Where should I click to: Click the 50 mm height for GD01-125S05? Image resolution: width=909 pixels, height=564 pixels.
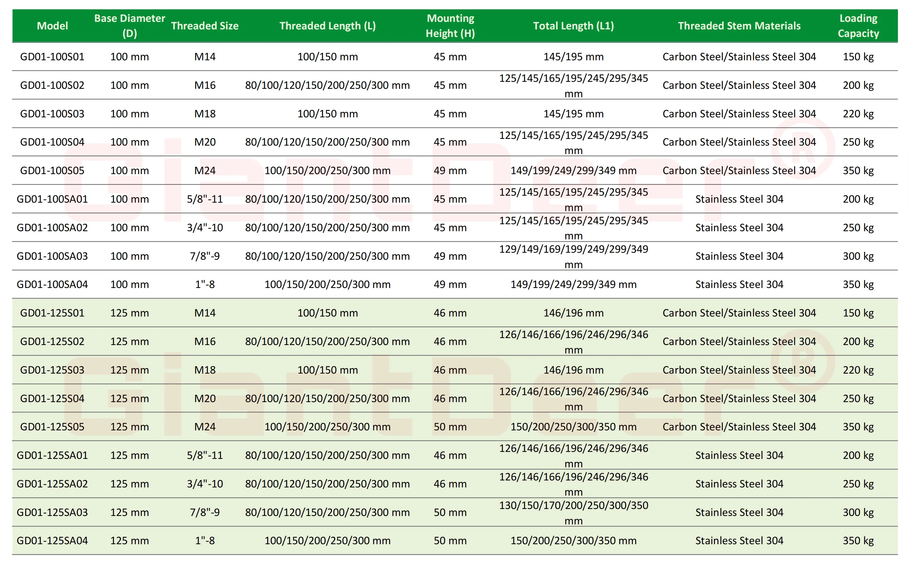tap(450, 427)
